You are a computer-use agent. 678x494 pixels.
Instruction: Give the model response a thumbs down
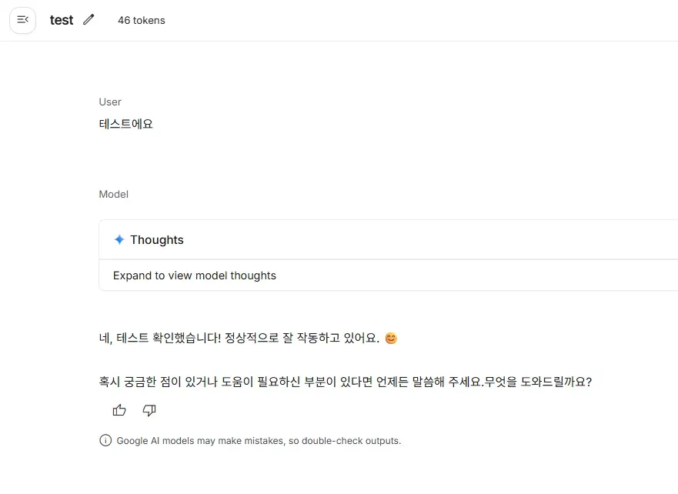[149, 410]
